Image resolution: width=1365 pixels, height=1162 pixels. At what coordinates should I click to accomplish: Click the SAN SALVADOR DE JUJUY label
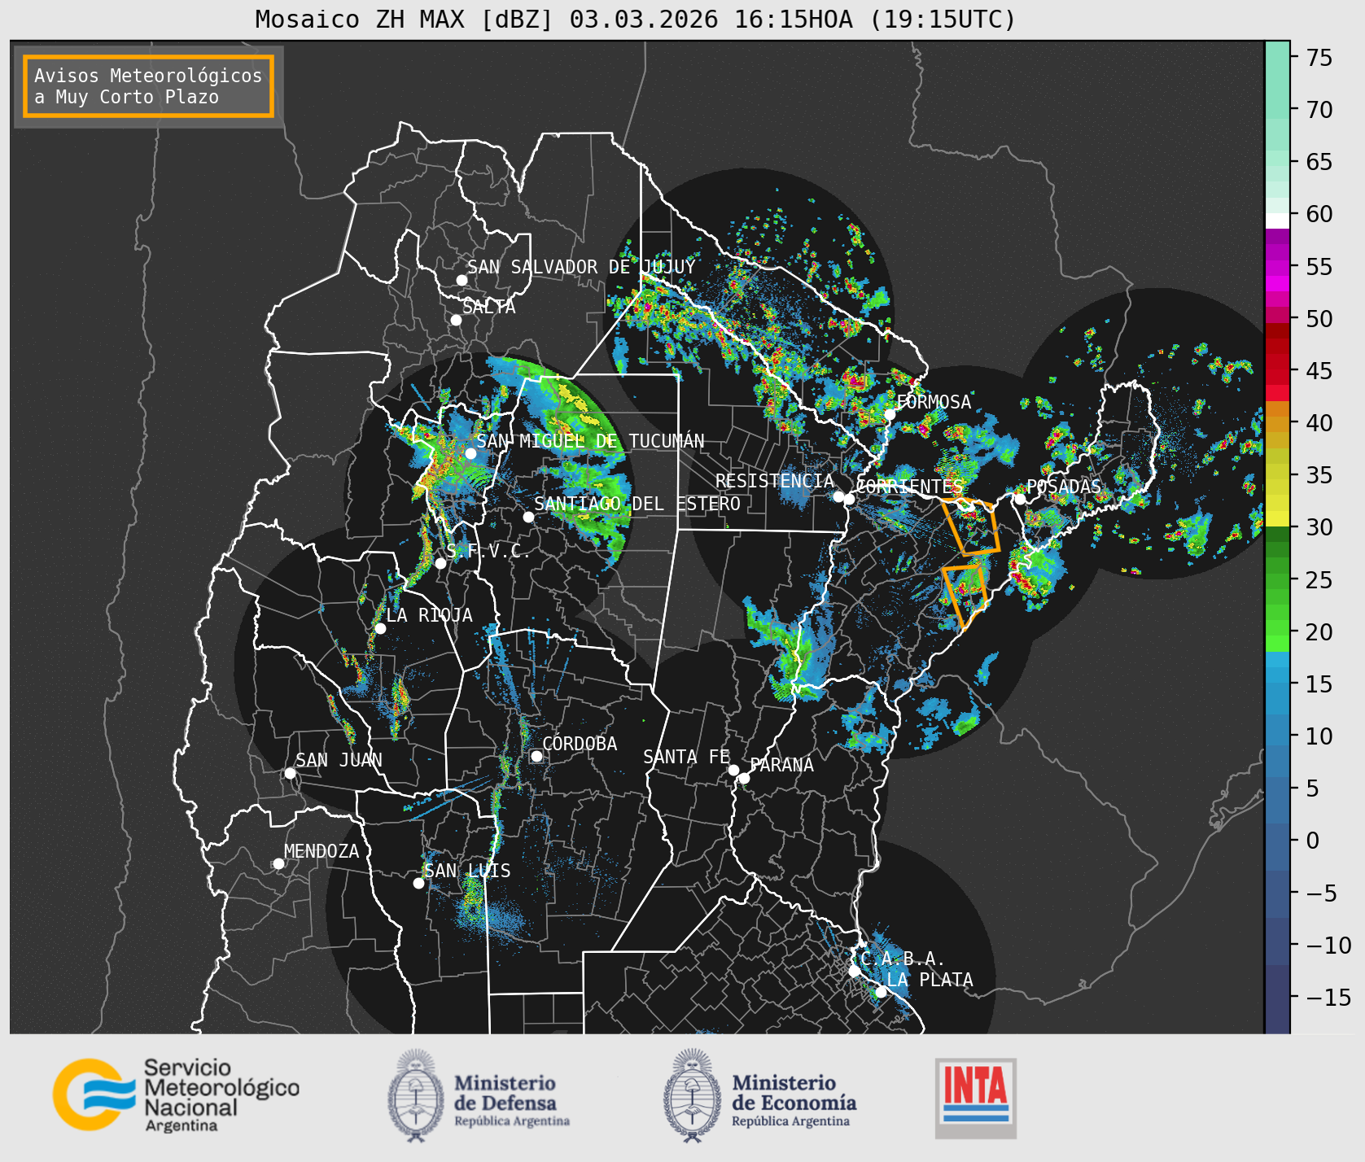581,267
